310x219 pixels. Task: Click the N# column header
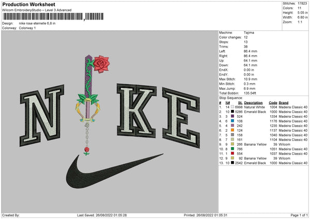click(227, 103)
